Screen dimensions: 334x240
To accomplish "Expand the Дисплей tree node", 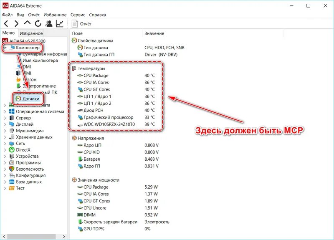I will pyautogui.click(x=5, y=124).
